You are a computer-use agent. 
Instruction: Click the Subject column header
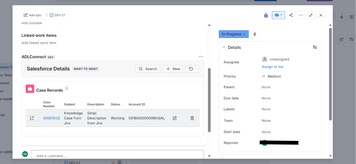pyautogui.click(x=70, y=104)
